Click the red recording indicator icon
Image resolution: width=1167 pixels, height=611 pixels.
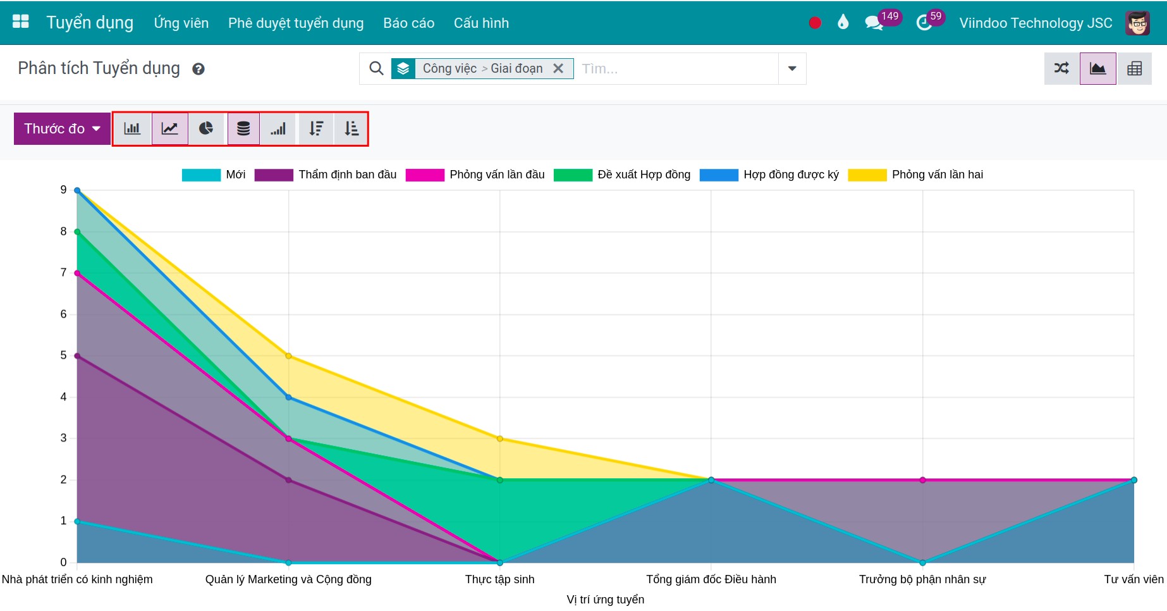[815, 23]
